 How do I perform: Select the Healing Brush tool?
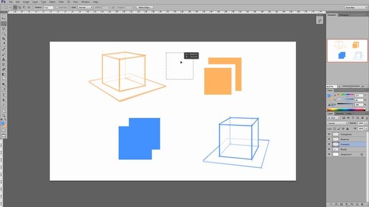[x=3, y=49]
